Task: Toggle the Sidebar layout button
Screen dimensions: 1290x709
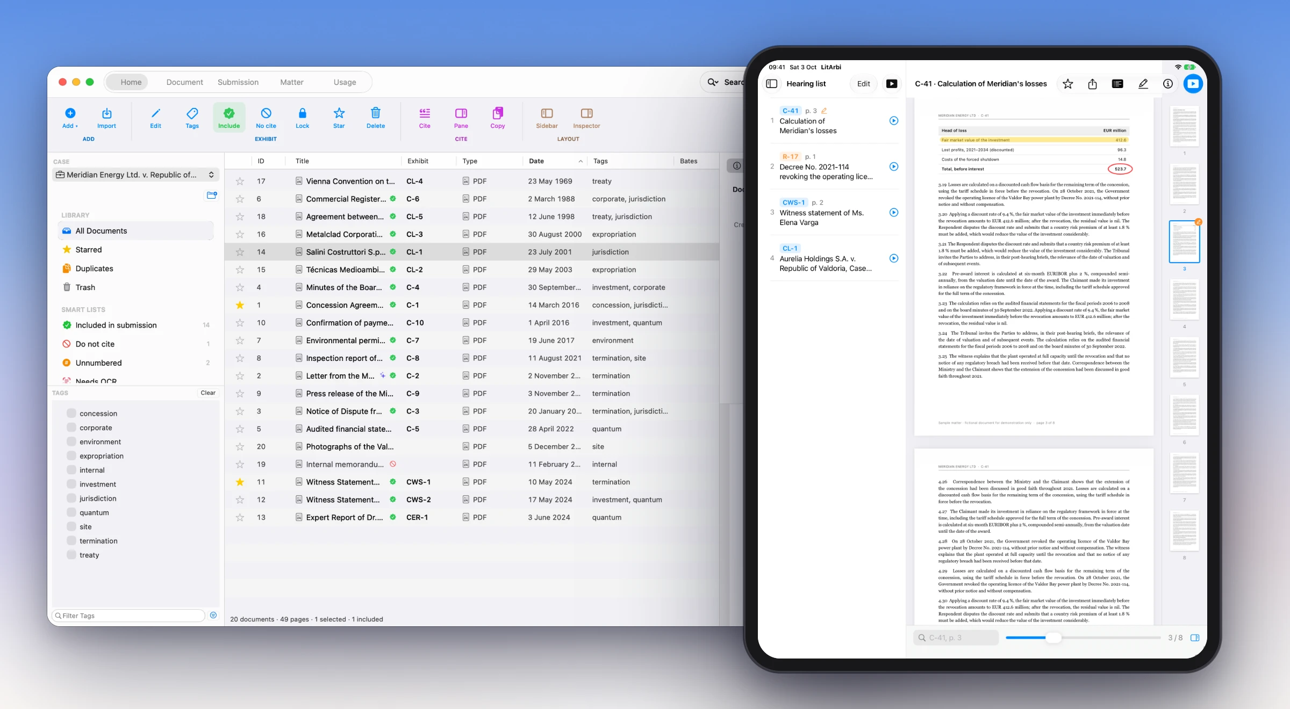Action: tap(547, 118)
